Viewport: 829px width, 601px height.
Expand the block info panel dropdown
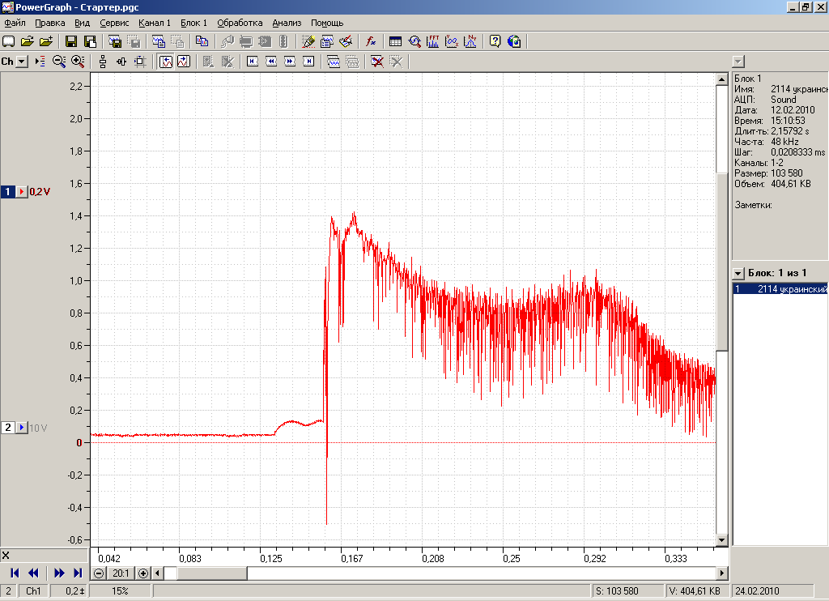pos(738,62)
